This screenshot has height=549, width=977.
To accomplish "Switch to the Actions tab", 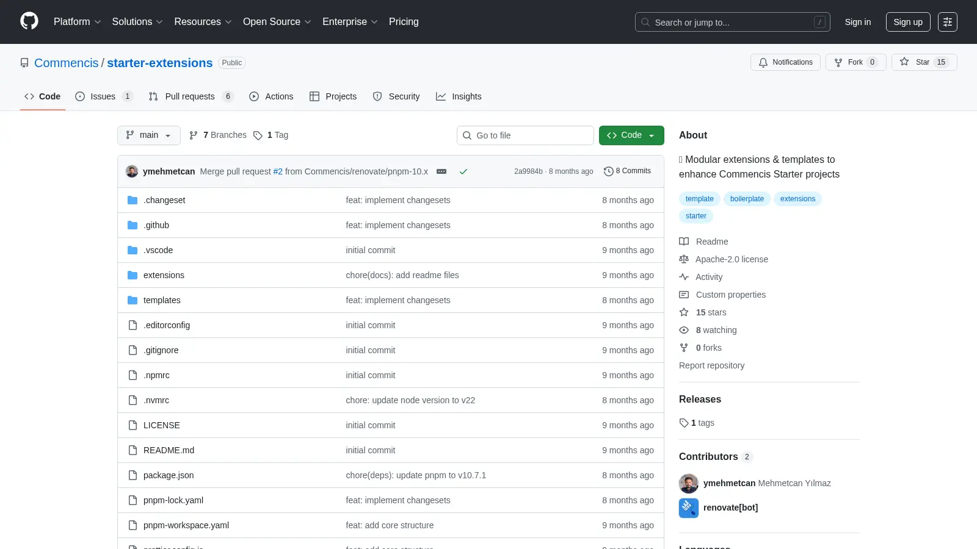I will (x=271, y=96).
